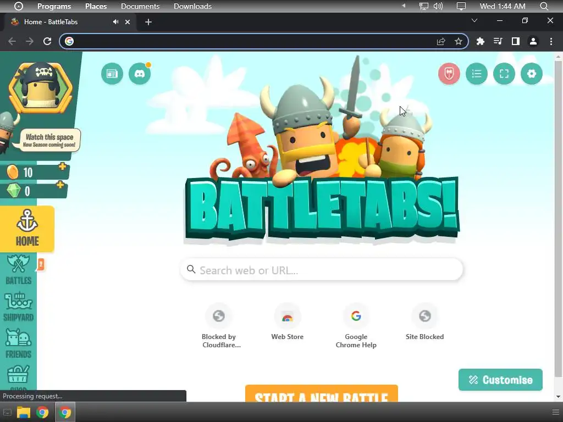Click the scrollbar down arrow

point(558,397)
